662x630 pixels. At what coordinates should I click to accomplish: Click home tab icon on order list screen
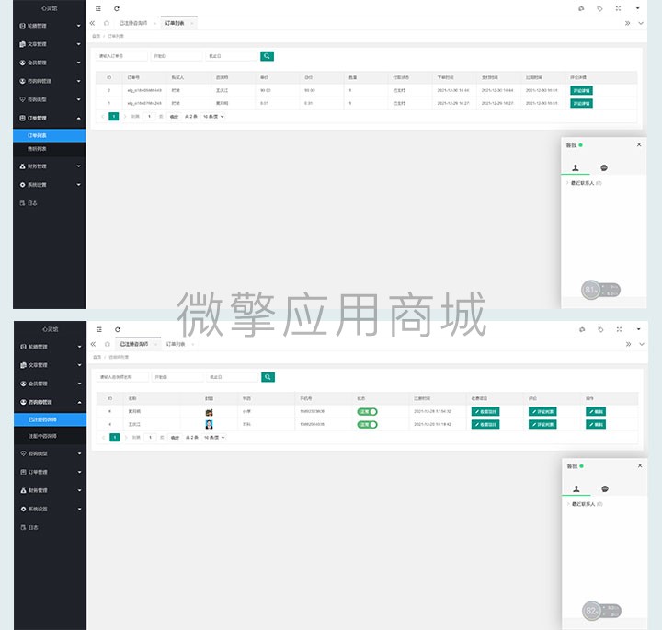click(107, 23)
